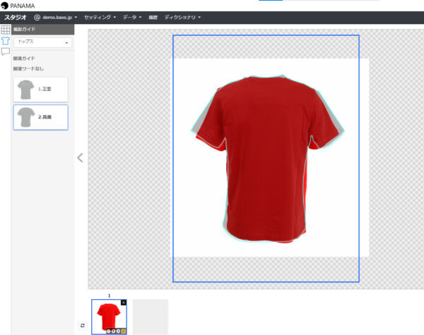Go to the 履歴 page

[x=153, y=17]
